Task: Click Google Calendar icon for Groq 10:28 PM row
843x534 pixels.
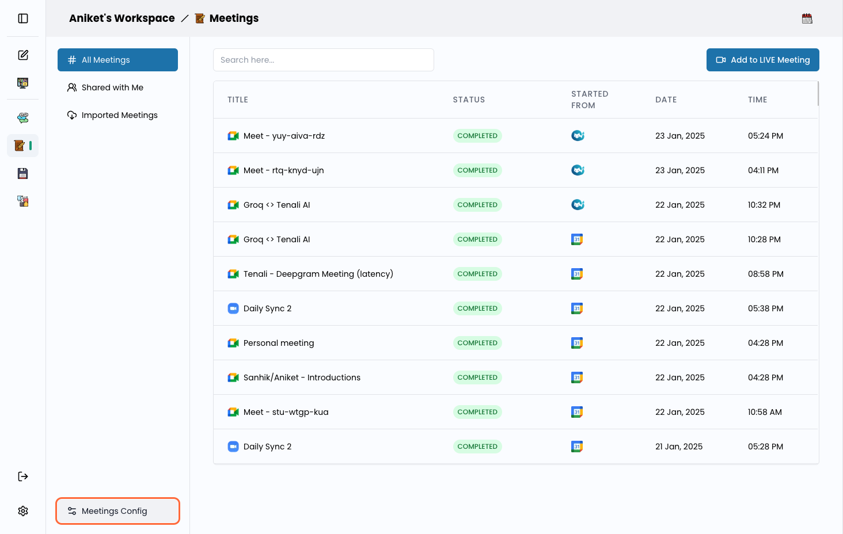Action: [577, 239]
